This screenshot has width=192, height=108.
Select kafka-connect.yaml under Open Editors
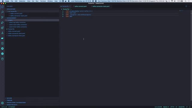pyautogui.click(x=32, y=13)
